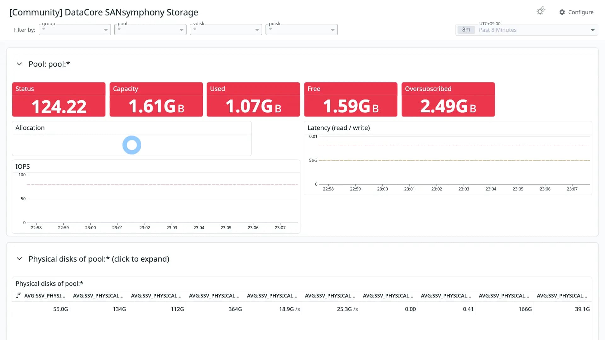
Task: Click the Allocation widget title
Action: [x=30, y=128]
